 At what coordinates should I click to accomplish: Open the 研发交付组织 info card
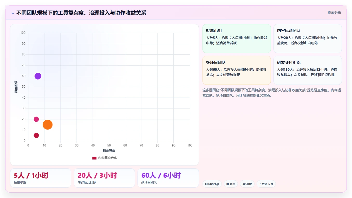pyautogui.click(x=308, y=70)
